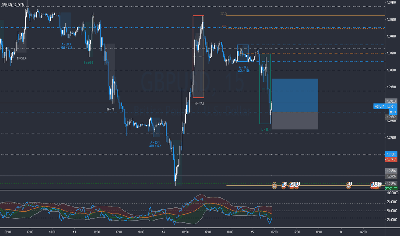Select the small blue rectangle drawing above A = 19.7

[x=243, y=53]
